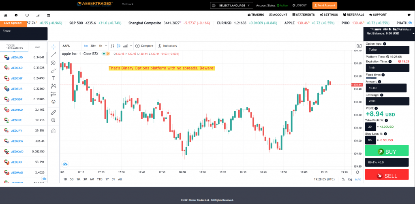This screenshot has width=415, height=204.
Task: Take a chart snapshot with camera icon
Action: (359, 46)
